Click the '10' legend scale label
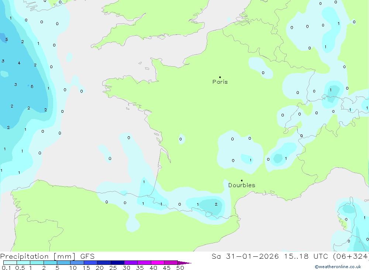The width and height of the screenshot is (369, 270). (x=73, y=268)
